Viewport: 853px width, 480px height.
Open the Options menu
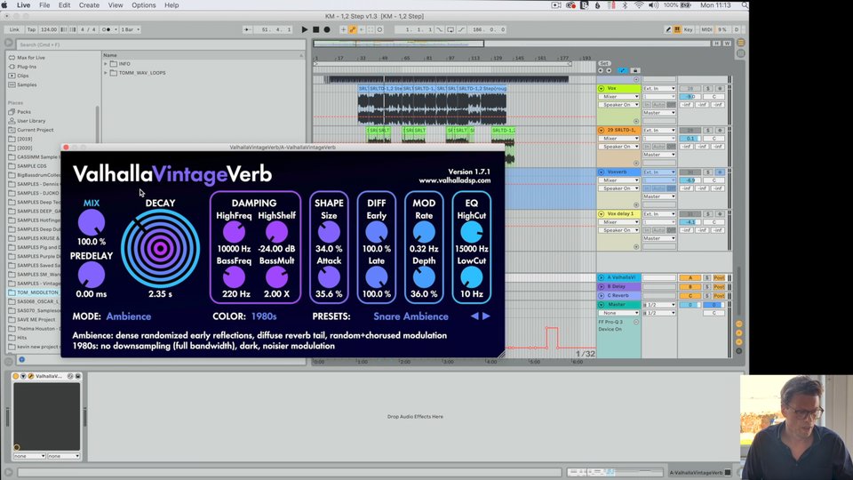144,5
